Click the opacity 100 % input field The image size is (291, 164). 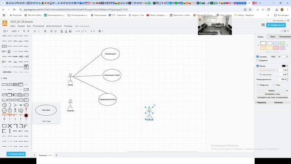click(283, 79)
